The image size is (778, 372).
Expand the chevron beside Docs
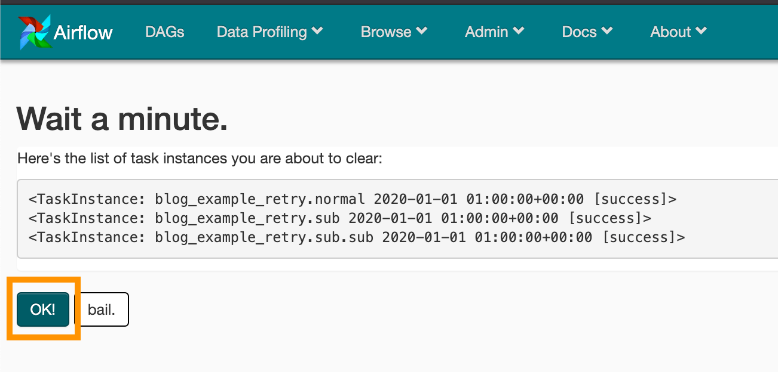point(607,31)
